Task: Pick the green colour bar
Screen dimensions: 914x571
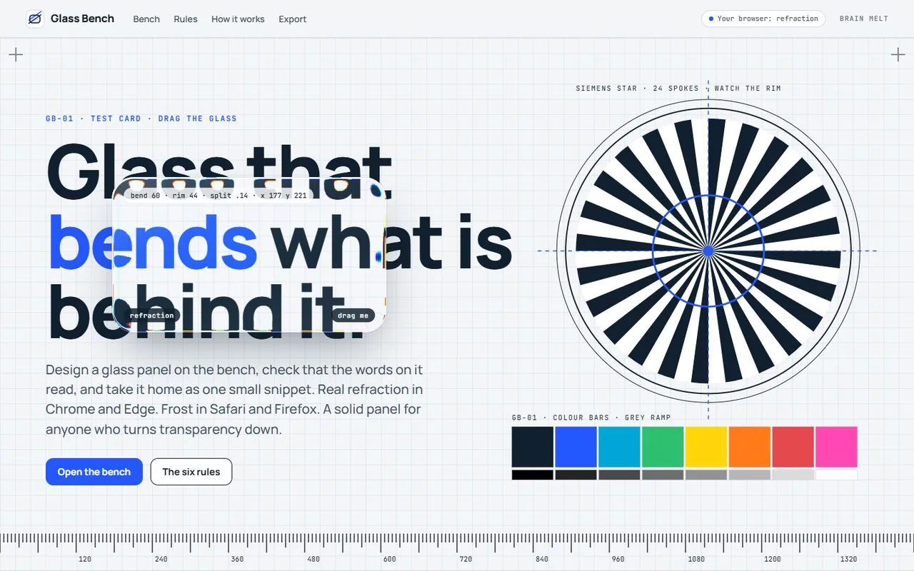Action: point(663,447)
